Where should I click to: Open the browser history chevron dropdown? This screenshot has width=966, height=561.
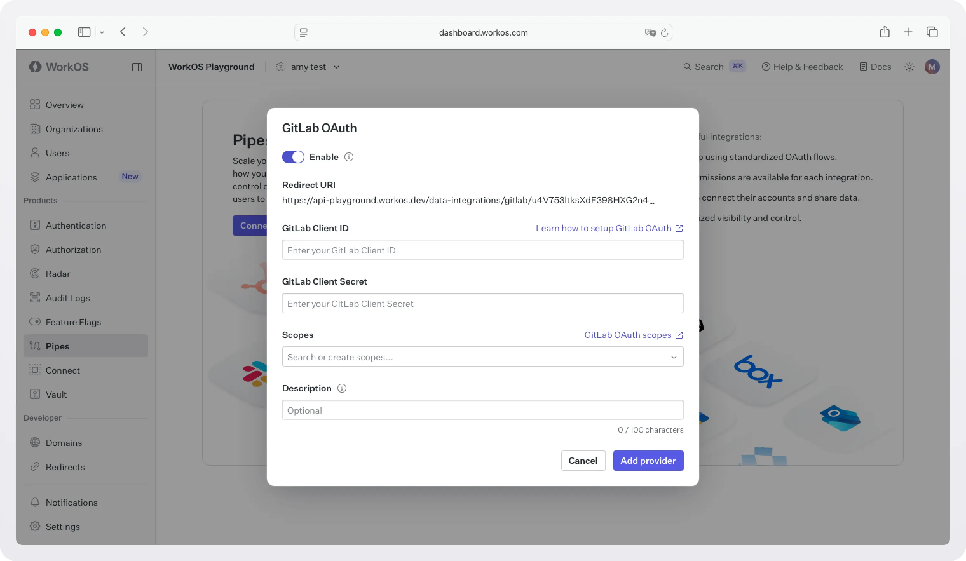[102, 32]
